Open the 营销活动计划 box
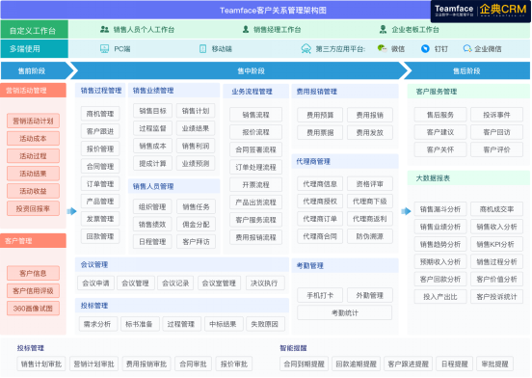 [x=33, y=121]
